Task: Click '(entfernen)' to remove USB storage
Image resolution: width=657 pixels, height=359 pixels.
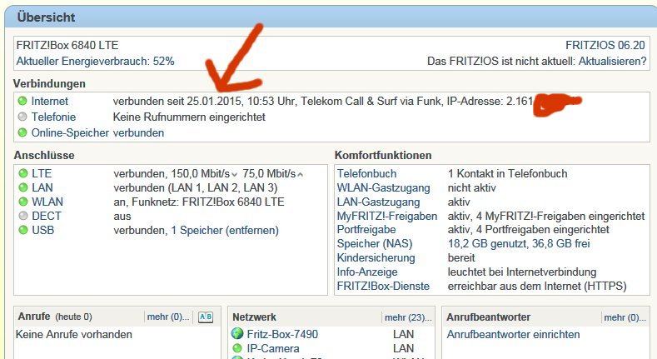Action: pyautogui.click(x=252, y=231)
